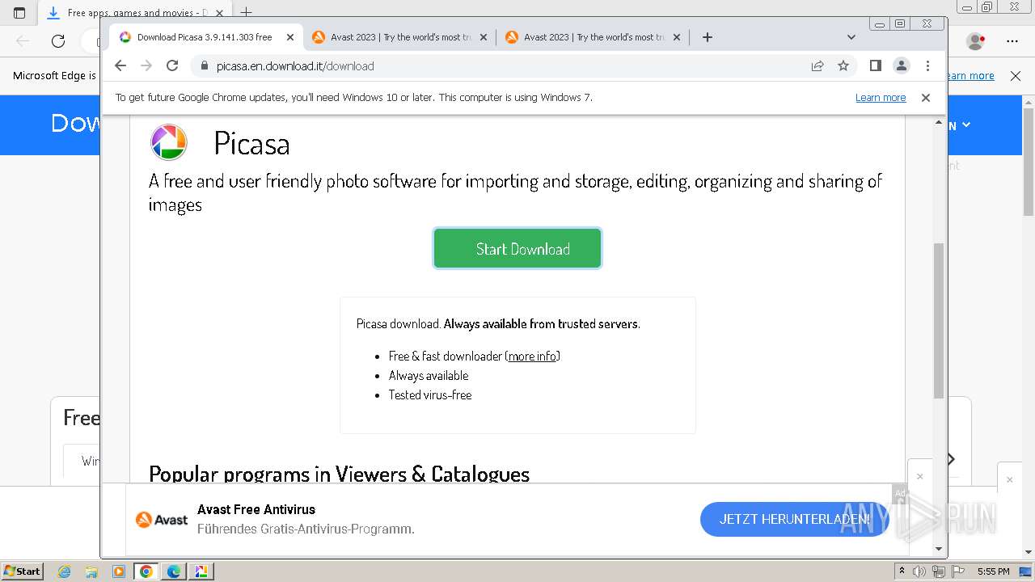Click the Chrome forward arrow
This screenshot has height=582, width=1035.
[x=146, y=65]
